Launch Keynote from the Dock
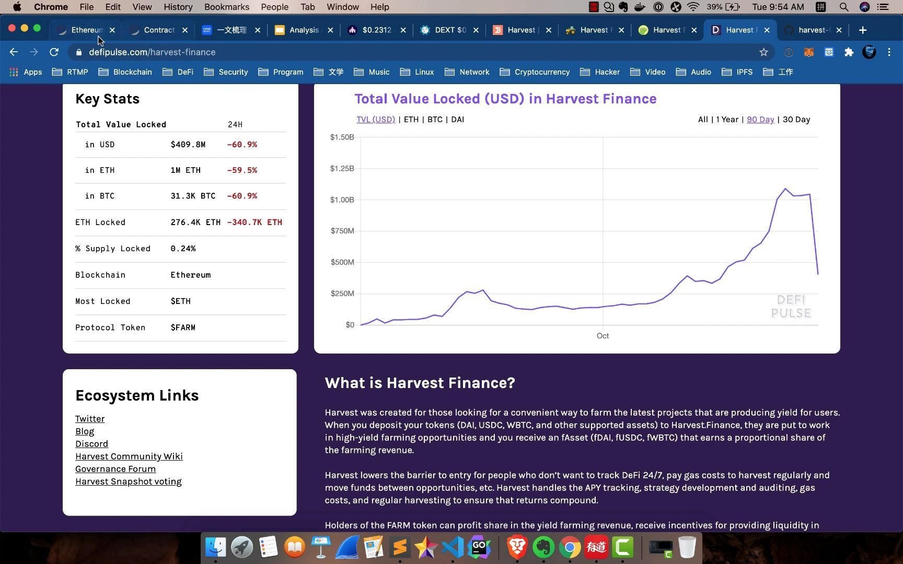The image size is (903, 564). click(x=321, y=547)
